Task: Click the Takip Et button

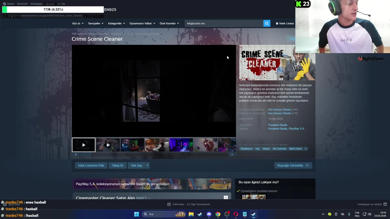Action: tap(118, 165)
